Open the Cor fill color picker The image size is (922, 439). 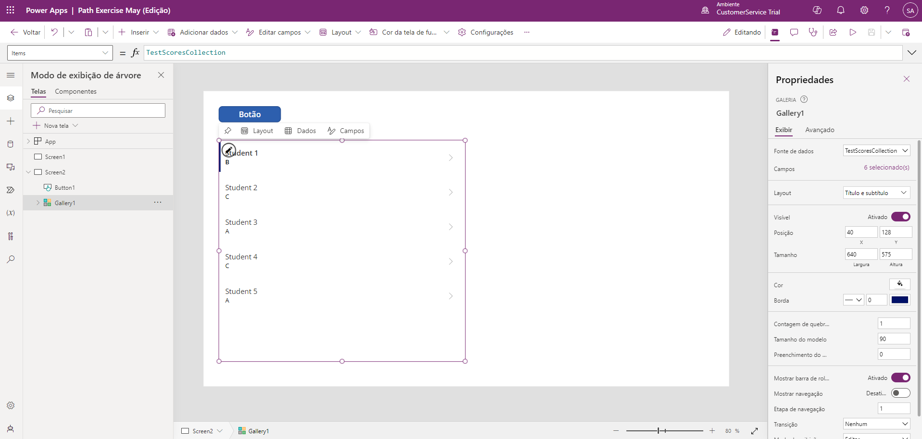coord(900,284)
